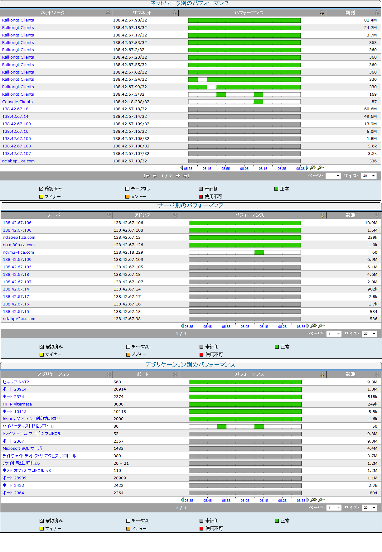The height and width of the screenshot is (552, 382).
Task: Shift network timeline later with right arrow
Action: 307,168
